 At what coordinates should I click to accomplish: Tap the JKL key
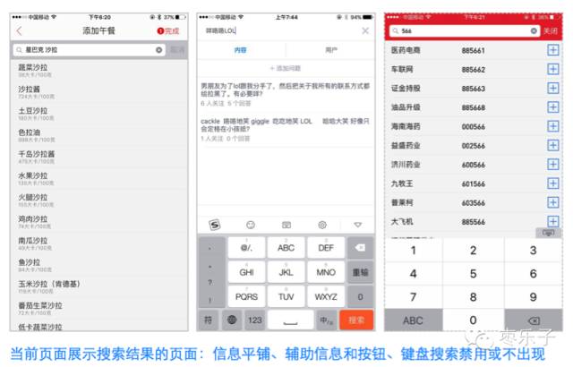tap(286, 272)
